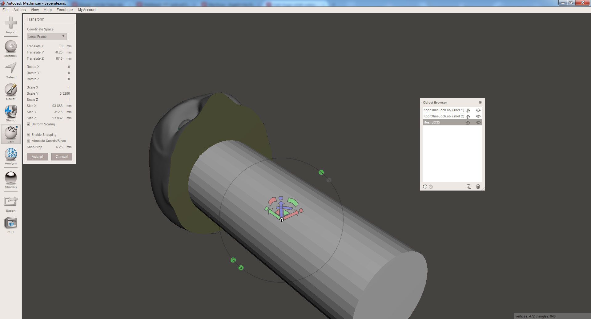Screen dimensions: 591x319
Task: Open the Feedback menu
Action: 65,10
